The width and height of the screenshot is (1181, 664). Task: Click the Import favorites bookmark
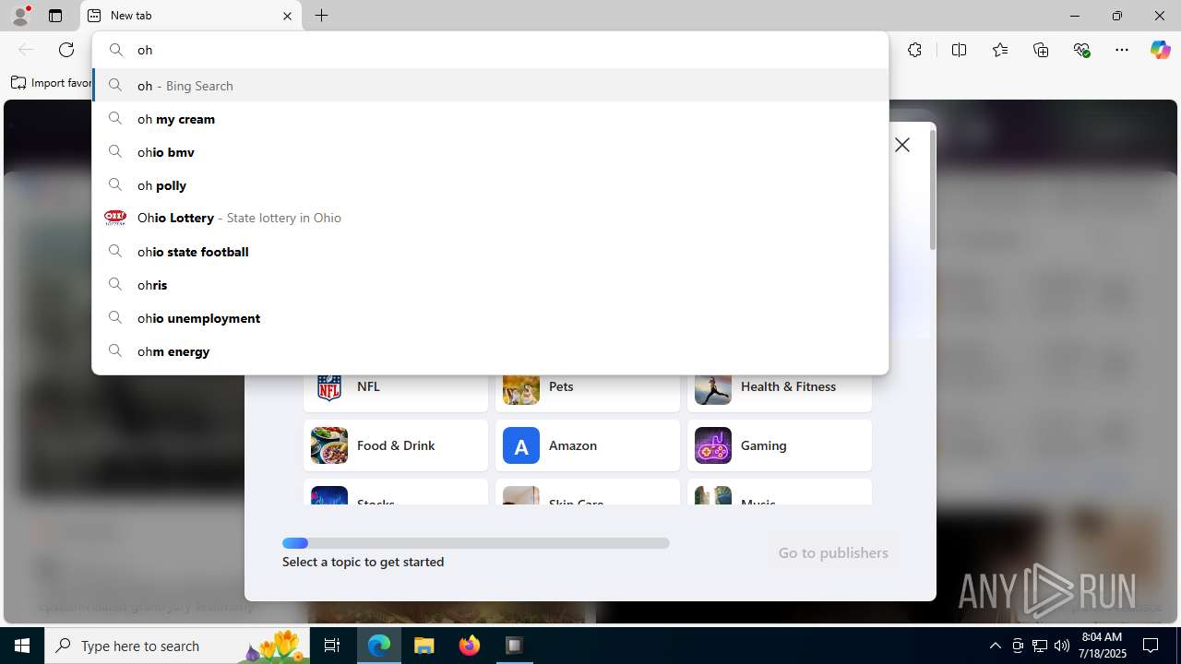(52, 83)
